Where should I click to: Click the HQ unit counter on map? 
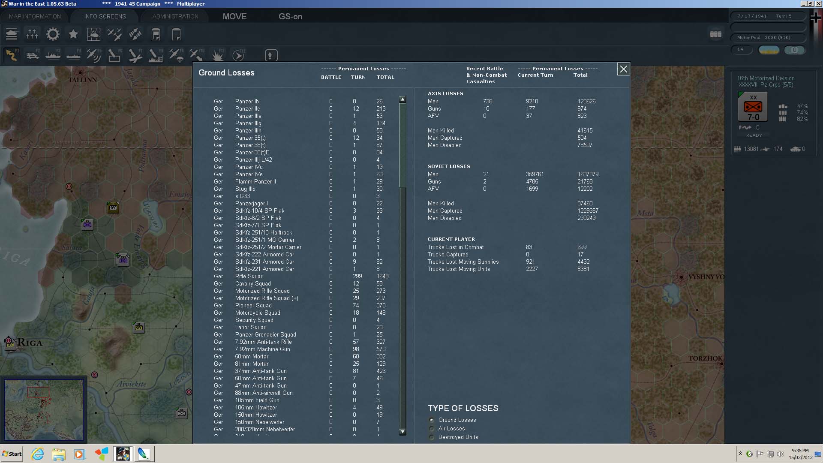[123, 260]
